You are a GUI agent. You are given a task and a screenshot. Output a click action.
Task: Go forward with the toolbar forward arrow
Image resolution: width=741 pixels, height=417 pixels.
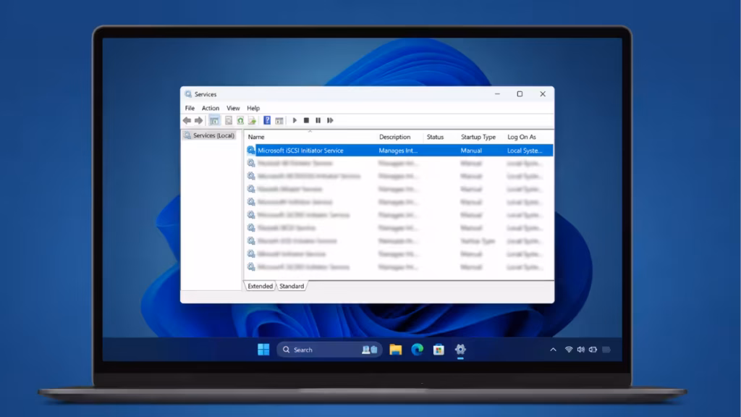tap(199, 121)
